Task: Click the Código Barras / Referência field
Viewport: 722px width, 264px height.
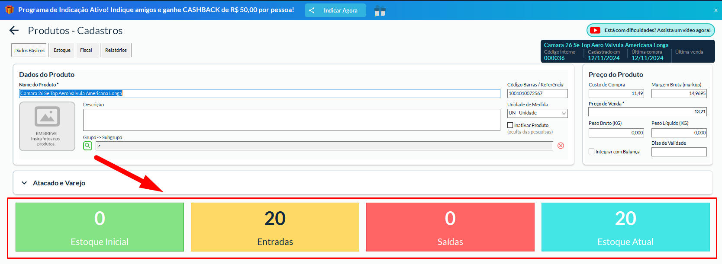Action: [537, 93]
